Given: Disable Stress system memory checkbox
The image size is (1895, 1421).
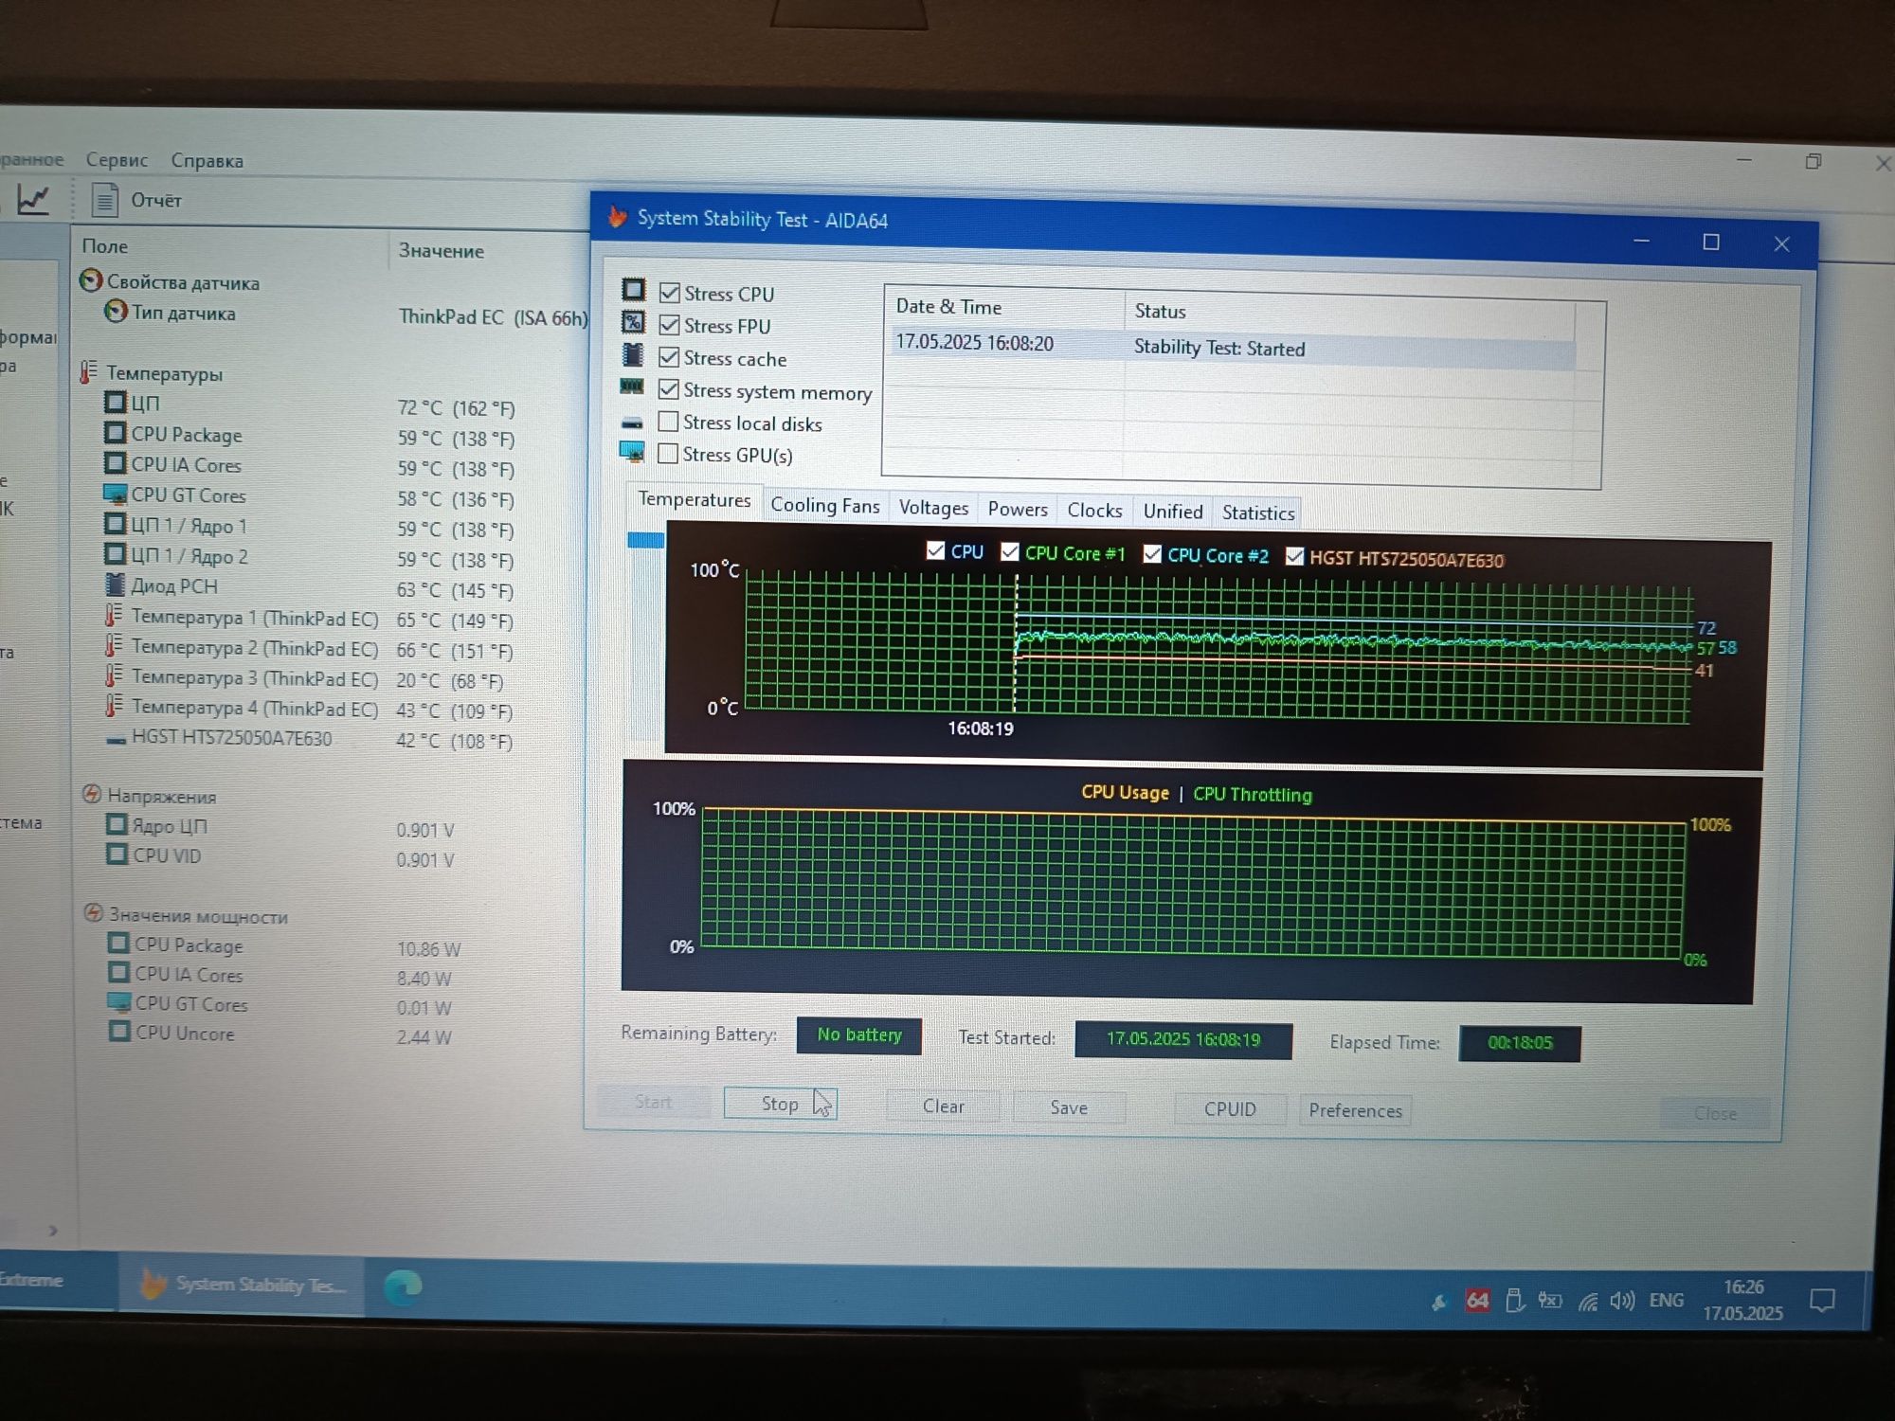Looking at the screenshot, I should (669, 389).
